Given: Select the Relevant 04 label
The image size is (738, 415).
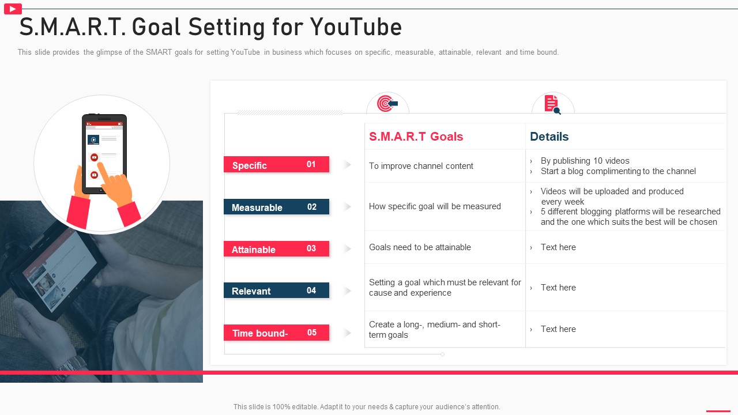Looking at the screenshot, I should point(276,290).
